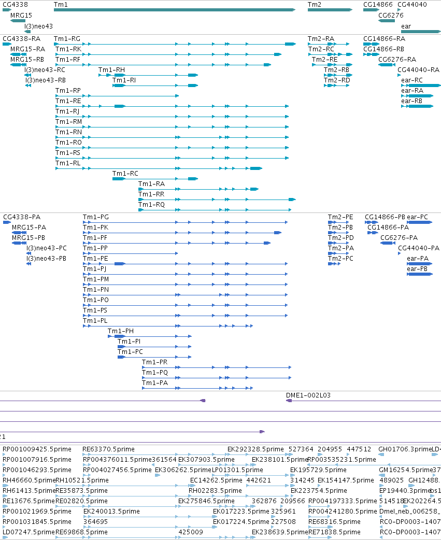Click protein CG4338-PA label
This screenshot has height=540, width=441.
(x=22, y=217)
